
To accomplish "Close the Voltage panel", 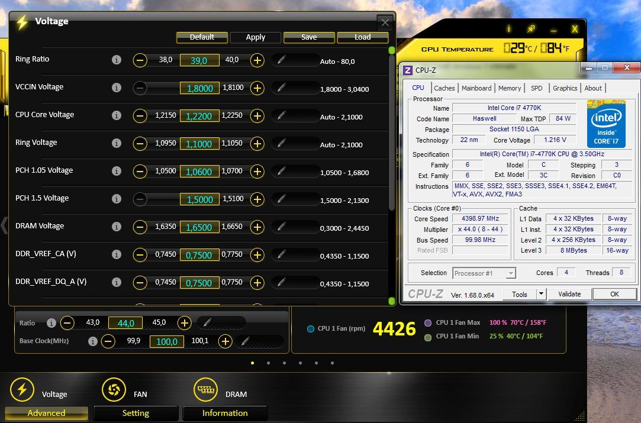I will point(385,22).
